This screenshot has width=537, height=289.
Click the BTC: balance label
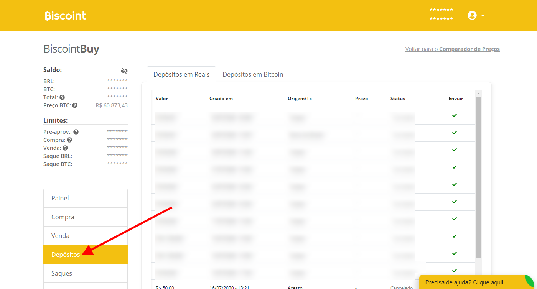[49, 89]
